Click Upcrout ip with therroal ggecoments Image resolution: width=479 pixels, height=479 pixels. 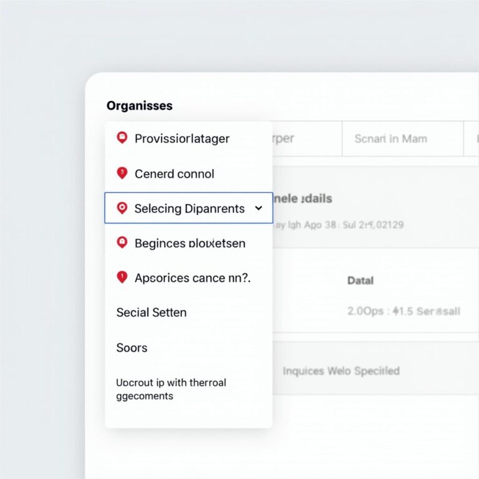point(171,389)
